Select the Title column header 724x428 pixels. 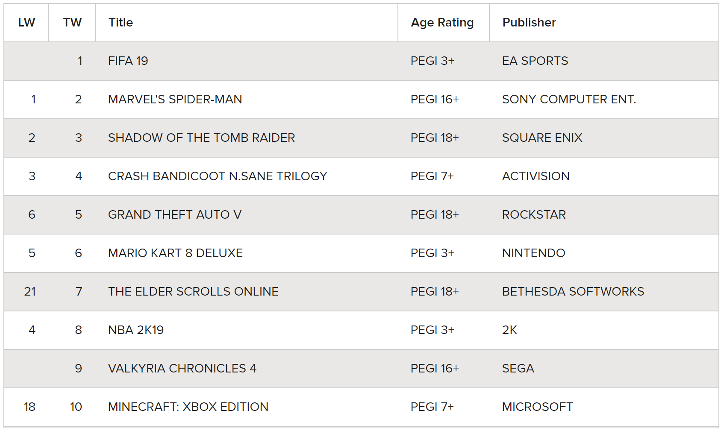[247, 23]
